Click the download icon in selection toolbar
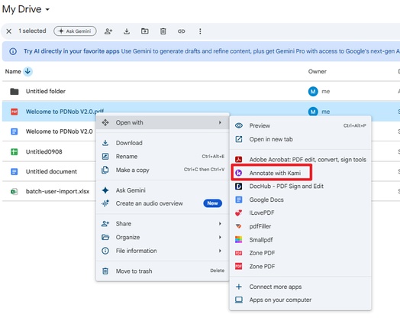The width and height of the screenshot is (400, 318). click(x=127, y=31)
